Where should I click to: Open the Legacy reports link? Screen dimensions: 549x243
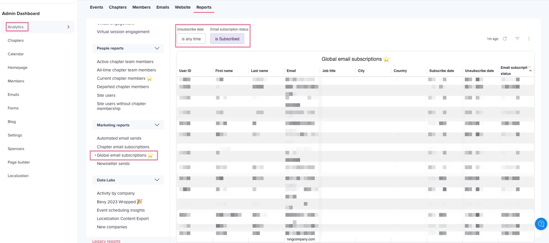pyautogui.click(x=106, y=241)
